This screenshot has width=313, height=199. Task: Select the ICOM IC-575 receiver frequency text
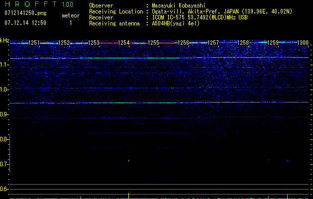[200, 17]
